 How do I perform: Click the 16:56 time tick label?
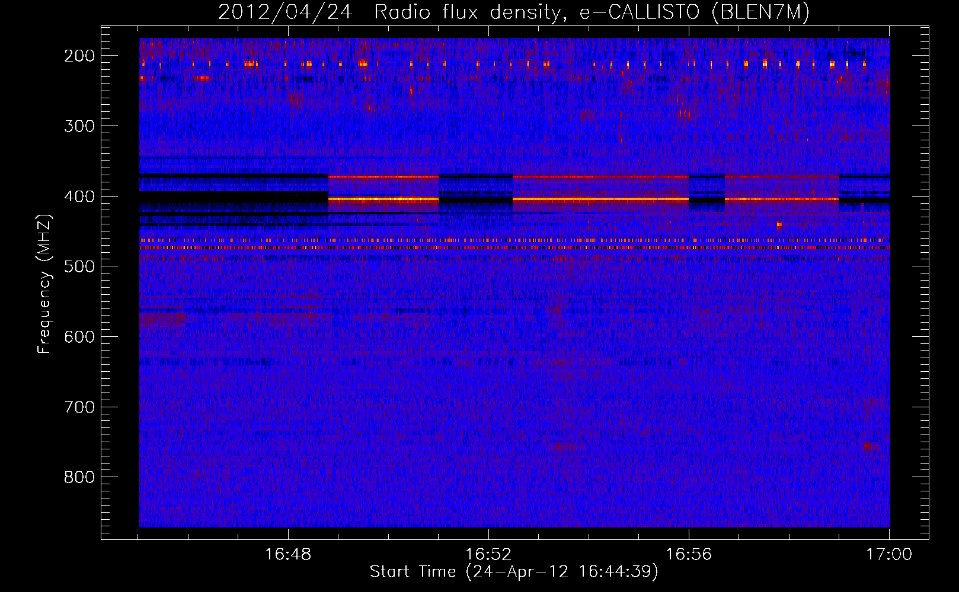pyautogui.click(x=689, y=555)
